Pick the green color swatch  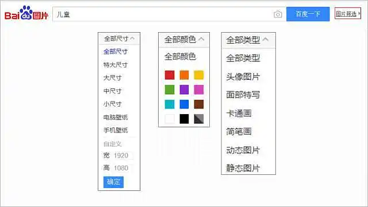click(170, 89)
